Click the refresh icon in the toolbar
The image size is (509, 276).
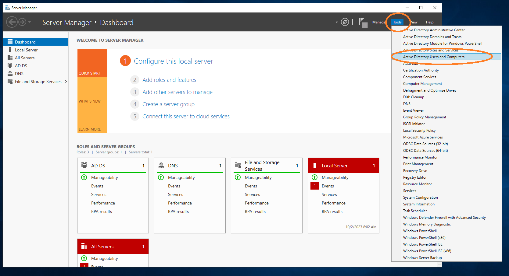tap(345, 22)
